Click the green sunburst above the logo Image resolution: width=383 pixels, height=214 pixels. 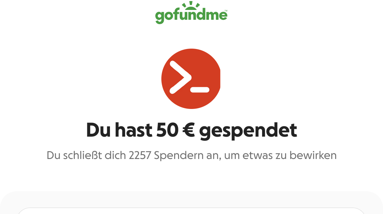click(x=191, y=6)
